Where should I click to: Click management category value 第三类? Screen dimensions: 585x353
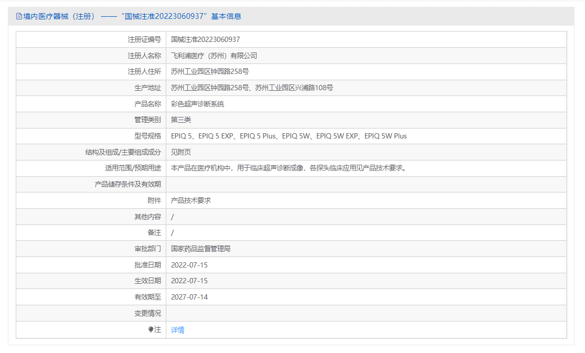tap(181, 120)
